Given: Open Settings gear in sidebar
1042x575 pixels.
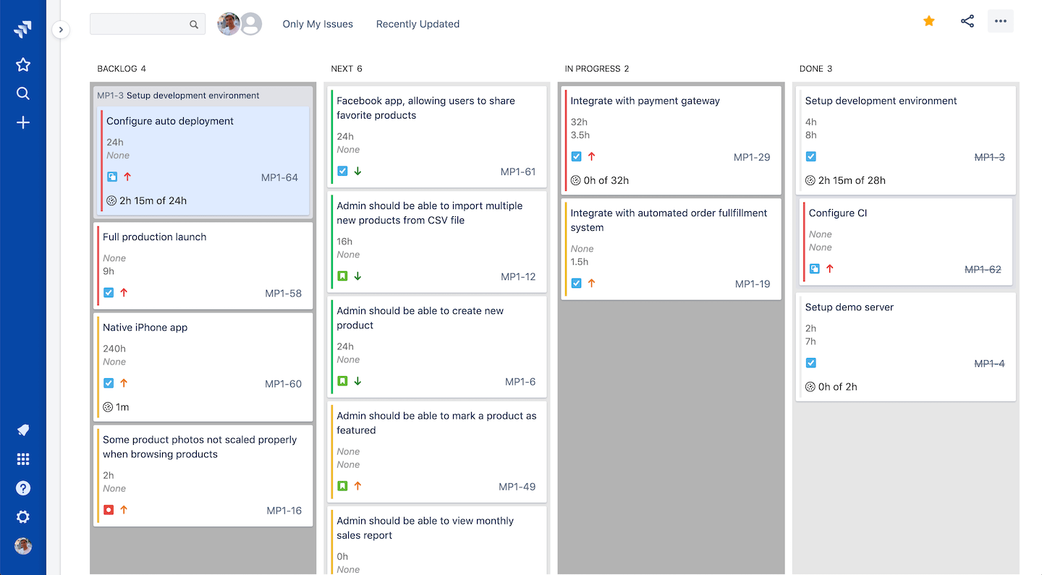Looking at the screenshot, I should click(23, 517).
